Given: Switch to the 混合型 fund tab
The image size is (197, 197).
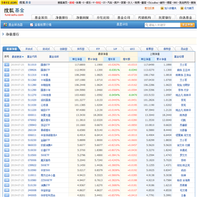Looking at the screenshot, I should (x=184, y=49).
